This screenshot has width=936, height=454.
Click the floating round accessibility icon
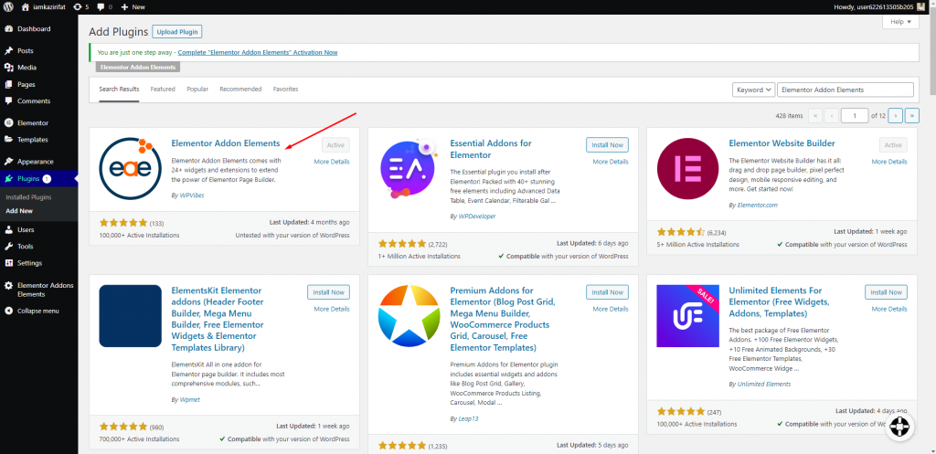900,428
